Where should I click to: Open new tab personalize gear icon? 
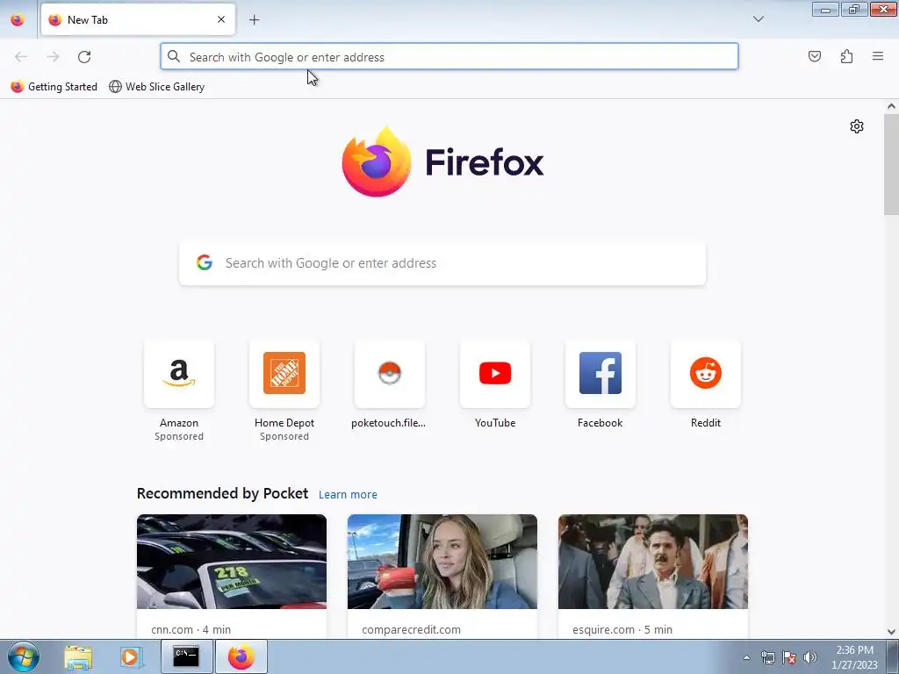pos(857,126)
